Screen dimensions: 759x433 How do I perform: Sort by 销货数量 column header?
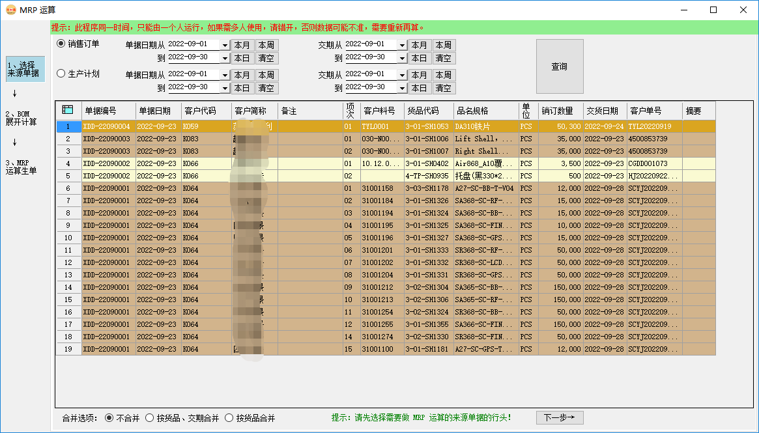pos(560,111)
